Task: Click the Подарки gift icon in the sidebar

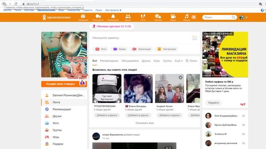Action: [x=47, y=144]
